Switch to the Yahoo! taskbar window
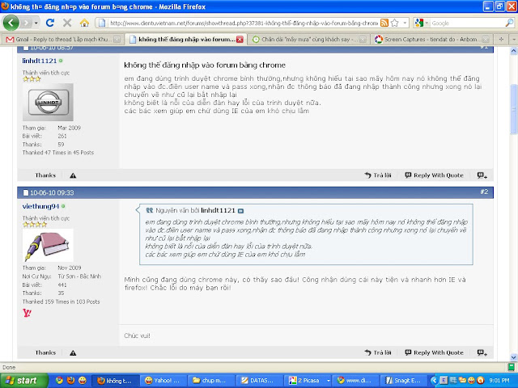The width and height of the screenshot is (518, 388). (x=162, y=381)
